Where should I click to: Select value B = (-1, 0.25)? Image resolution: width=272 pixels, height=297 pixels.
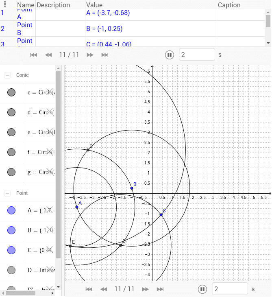pos(104,28)
